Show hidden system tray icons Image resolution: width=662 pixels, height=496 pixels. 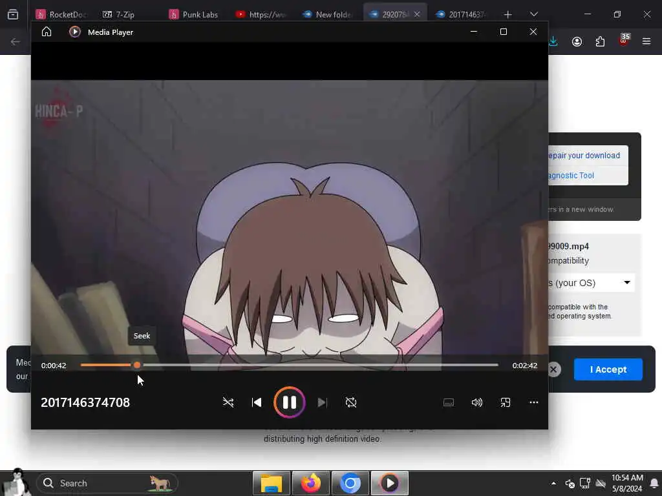pos(553,483)
